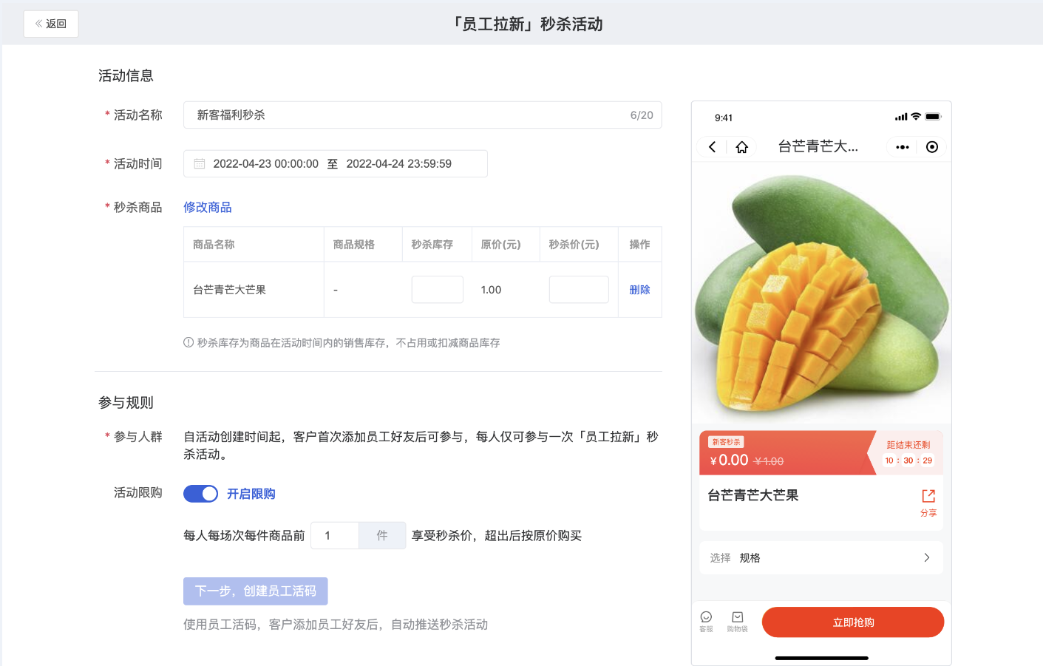1043x666 pixels.
Task: Click the end date 2022-04-24 23:59:59
Action: tap(399, 164)
